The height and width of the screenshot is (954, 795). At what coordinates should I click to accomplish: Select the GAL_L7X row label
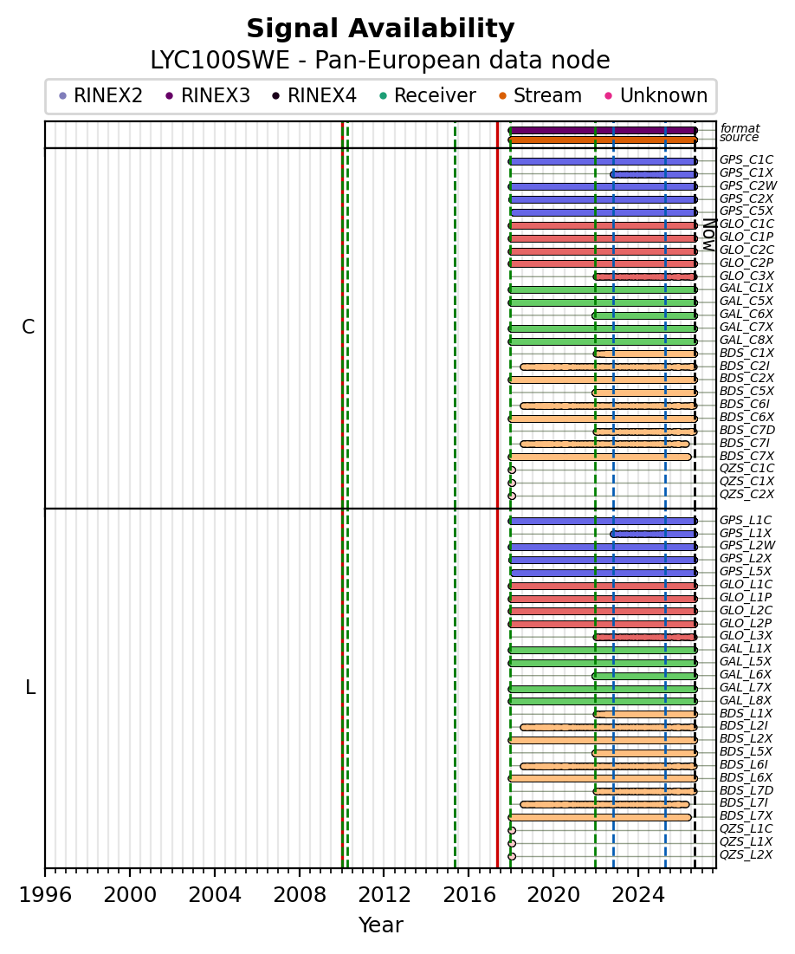click(x=745, y=687)
